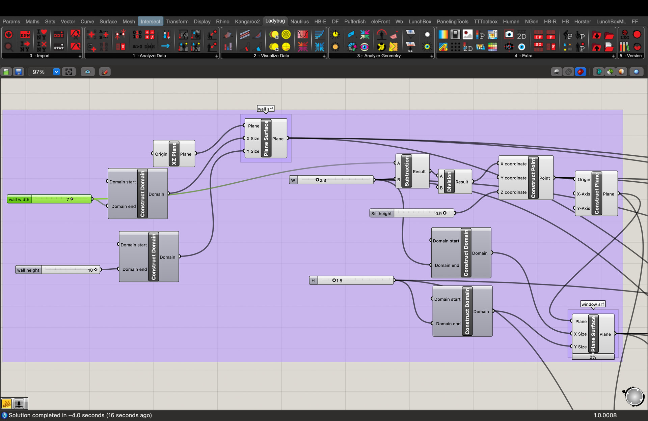
Task: Toggle the canvas preview eye icon
Action: click(88, 72)
